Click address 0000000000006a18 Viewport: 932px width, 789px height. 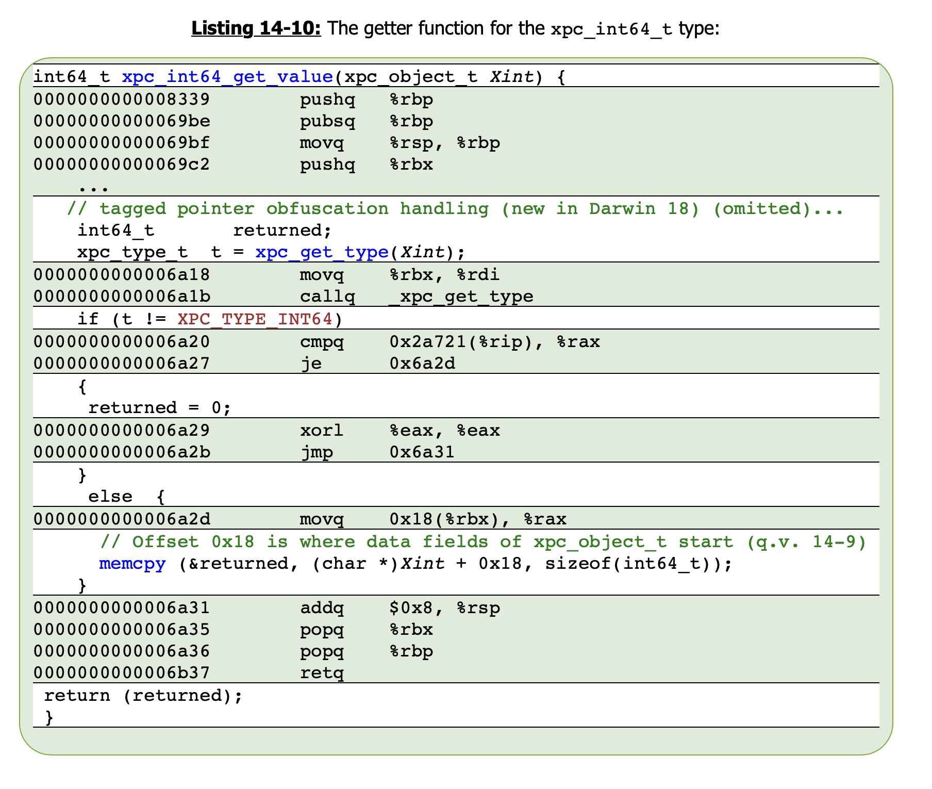point(122,274)
